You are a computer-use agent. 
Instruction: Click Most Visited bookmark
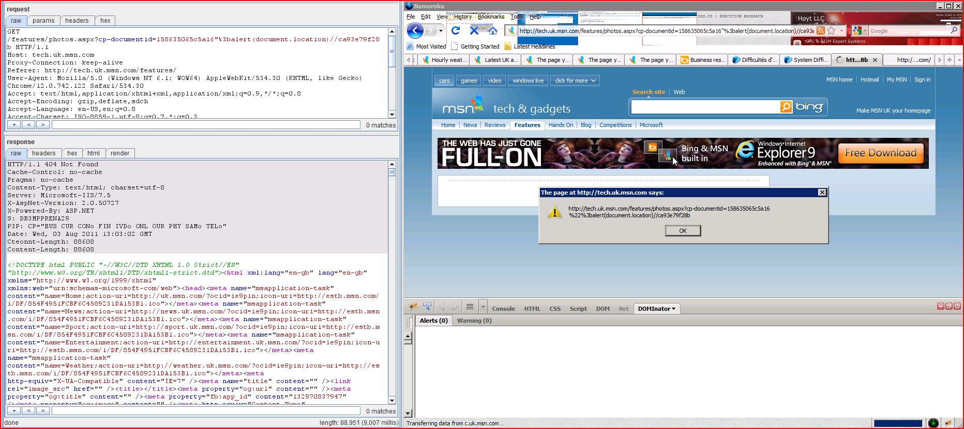tap(426, 46)
